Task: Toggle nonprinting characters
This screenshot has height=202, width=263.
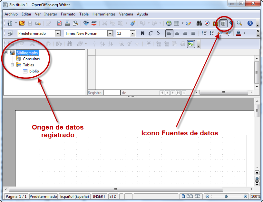Action: click(231, 23)
